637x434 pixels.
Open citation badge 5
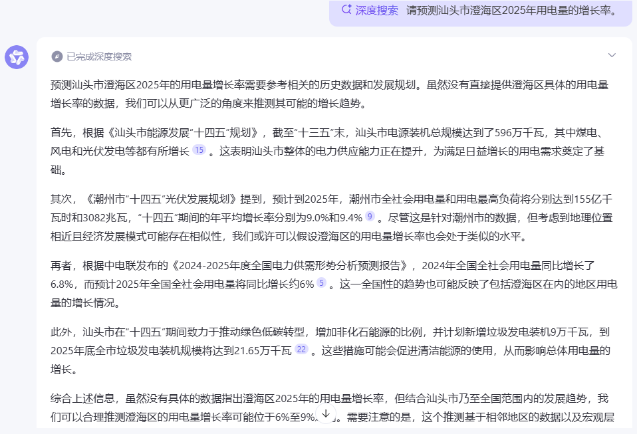tap(321, 283)
